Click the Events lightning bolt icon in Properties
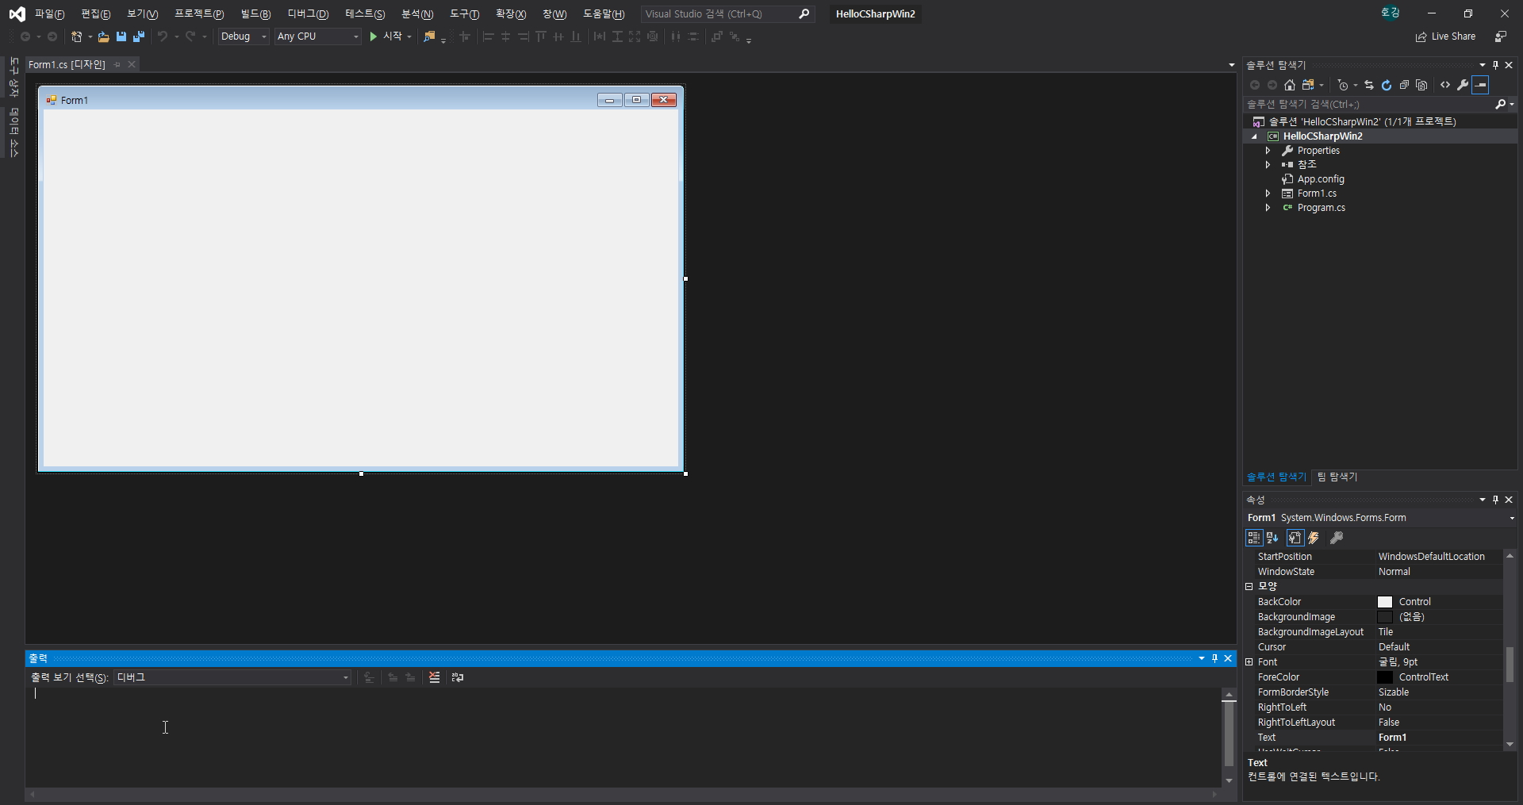Image resolution: width=1523 pixels, height=805 pixels. point(1314,538)
